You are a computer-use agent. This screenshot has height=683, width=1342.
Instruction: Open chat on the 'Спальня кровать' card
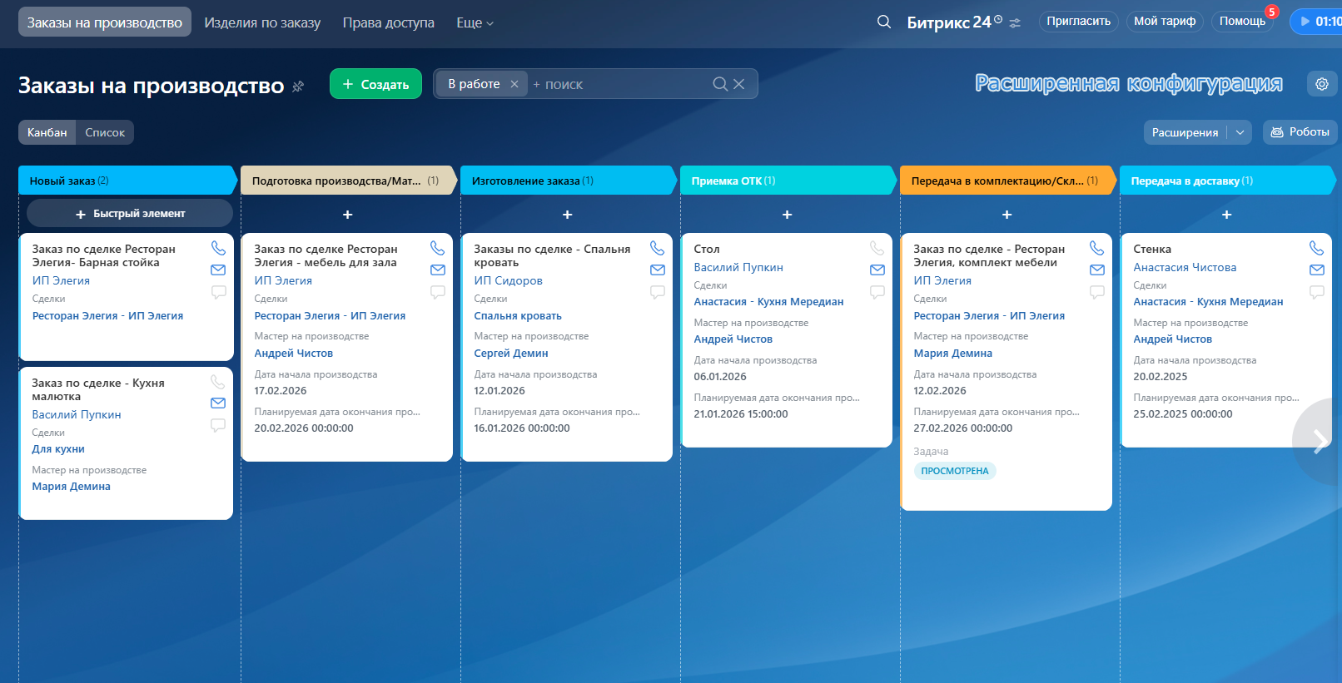point(658,292)
